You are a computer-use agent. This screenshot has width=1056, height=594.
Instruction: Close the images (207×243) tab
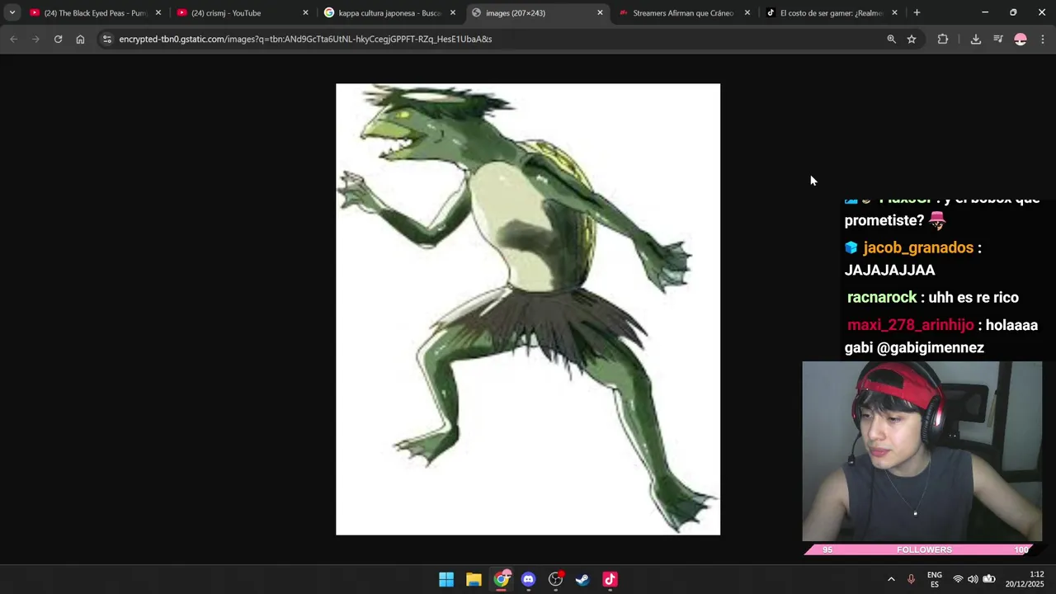coord(600,12)
